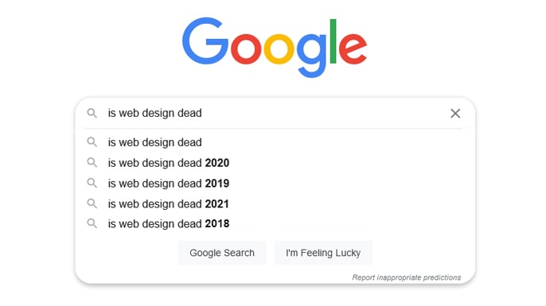
Task: Open Report inappropriate predictions link
Action: click(x=407, y=277)
